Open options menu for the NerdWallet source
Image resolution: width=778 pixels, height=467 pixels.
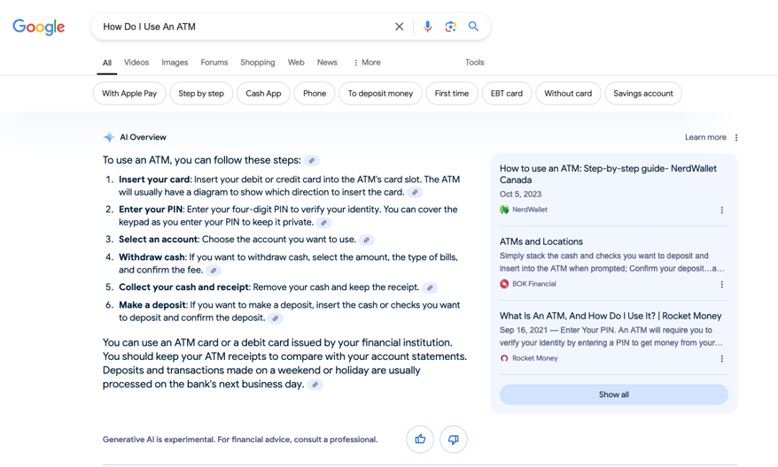(722, 210)
